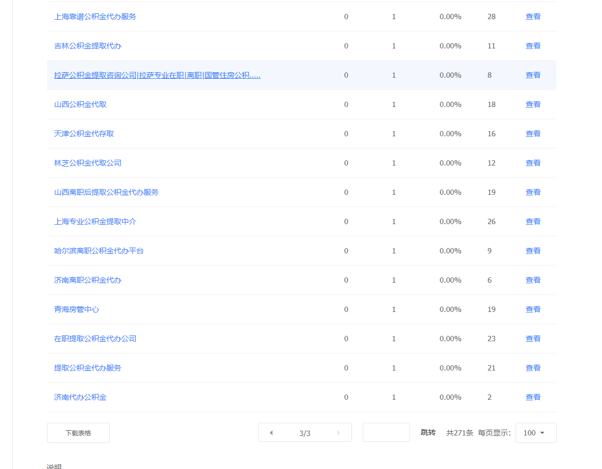The width and height of the screenshot is (602, 469).
Task: Open keyword 天津公积金代存取
Action: pos(84,134)
